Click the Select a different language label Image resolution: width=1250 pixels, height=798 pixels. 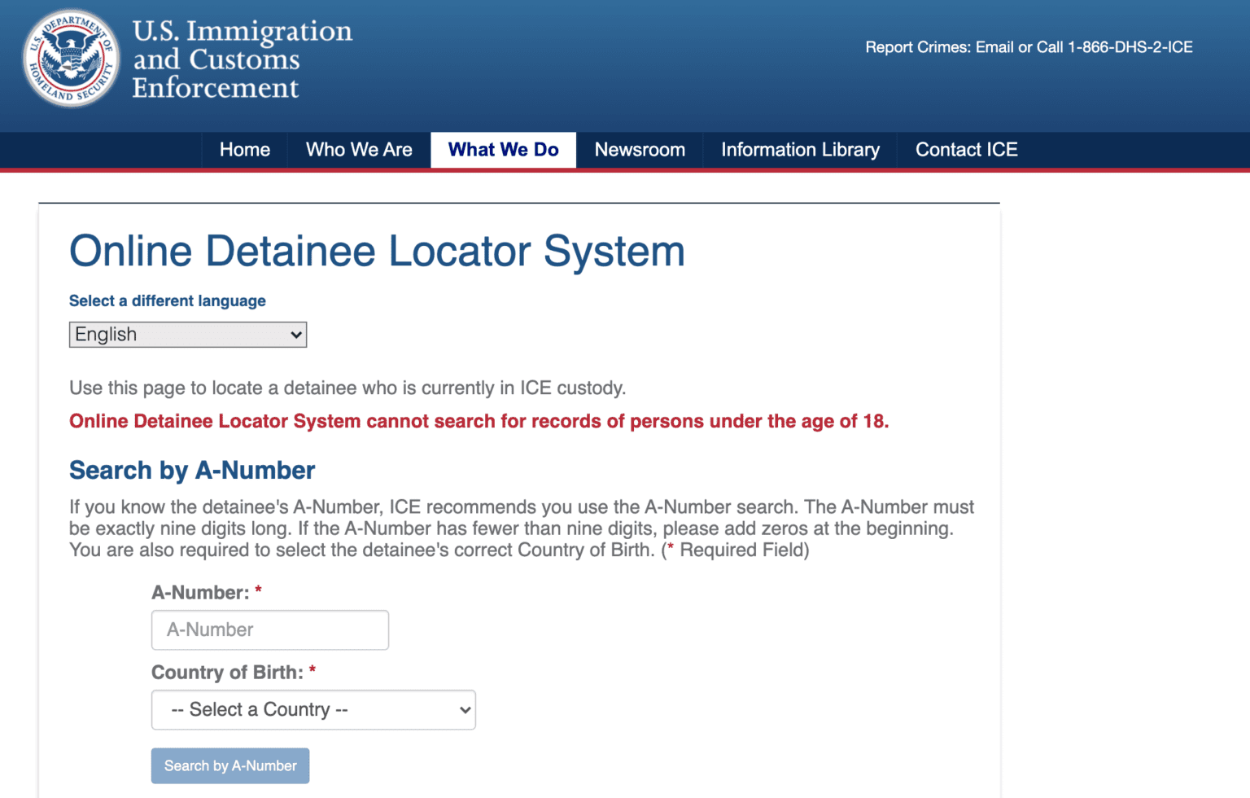pos(167,300)
